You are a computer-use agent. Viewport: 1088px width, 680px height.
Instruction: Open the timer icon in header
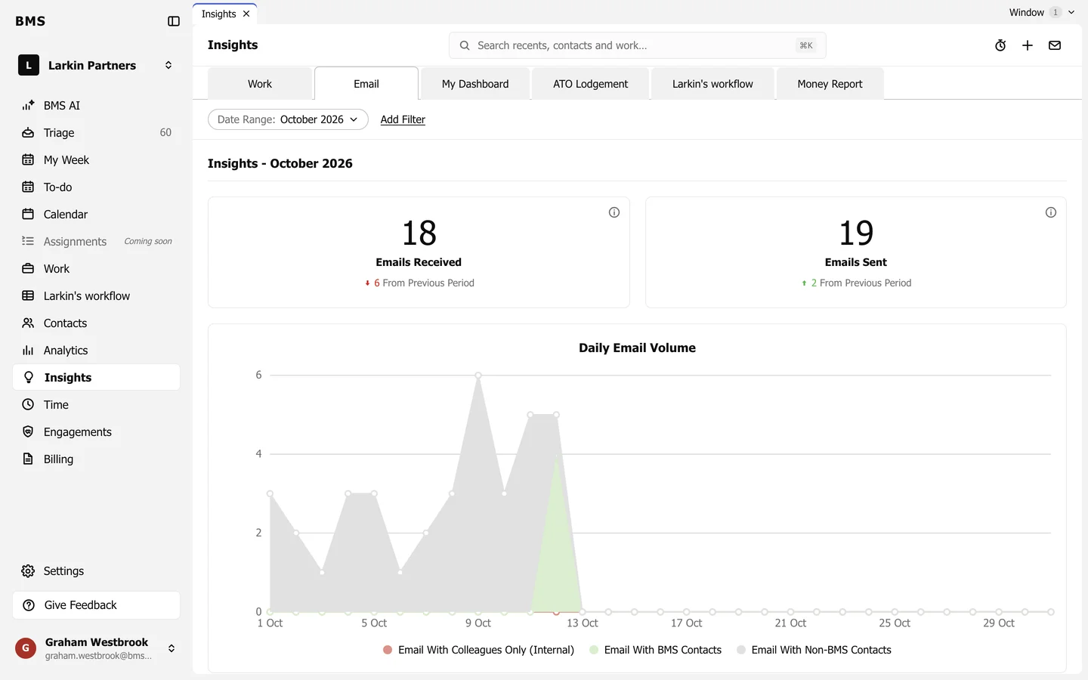(1000, 45)
